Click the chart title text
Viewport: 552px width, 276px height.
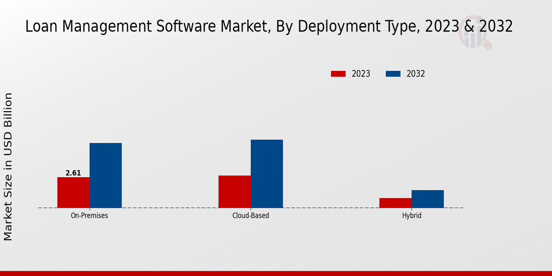269,27
